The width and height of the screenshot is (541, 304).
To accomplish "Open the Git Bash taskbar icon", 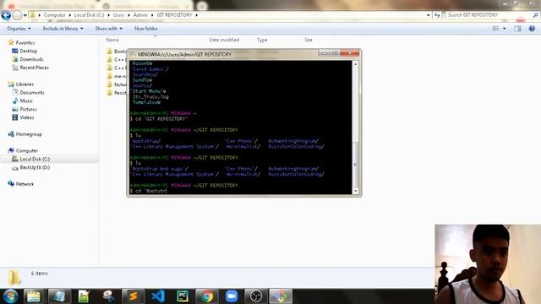I will (x=281, y=296).
